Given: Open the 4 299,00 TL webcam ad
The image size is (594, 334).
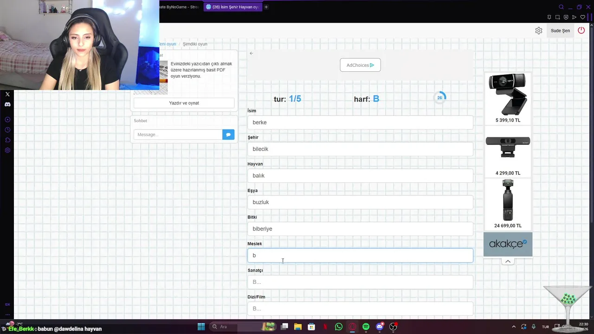Looking at the screenshot, I should click(508, 152).
